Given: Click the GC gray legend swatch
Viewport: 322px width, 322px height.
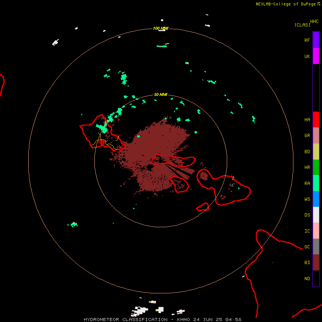Looking at the screenshot, I should pyautogui.click(x=316, y=247).
